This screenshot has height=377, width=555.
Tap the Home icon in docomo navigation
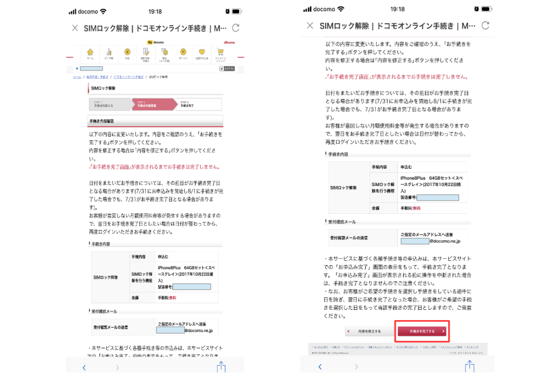click(x=90, y=53)
